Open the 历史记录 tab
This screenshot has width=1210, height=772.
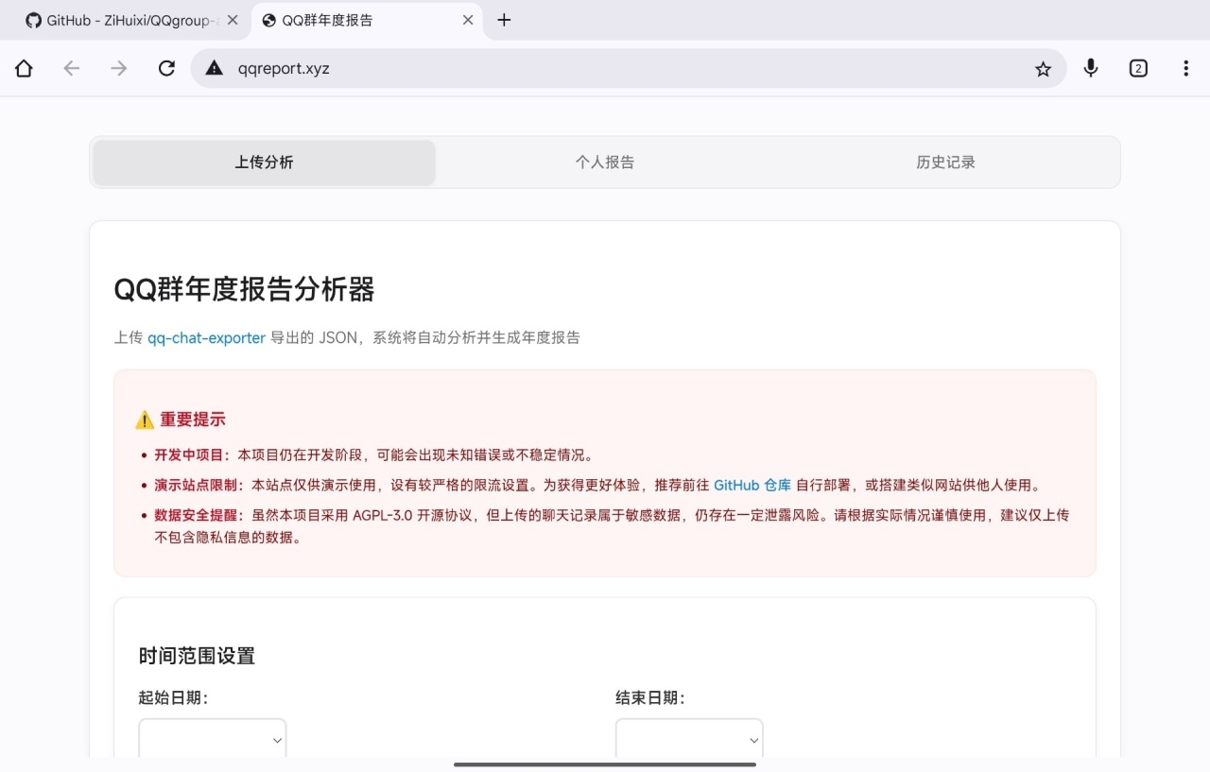coord(945,163)
